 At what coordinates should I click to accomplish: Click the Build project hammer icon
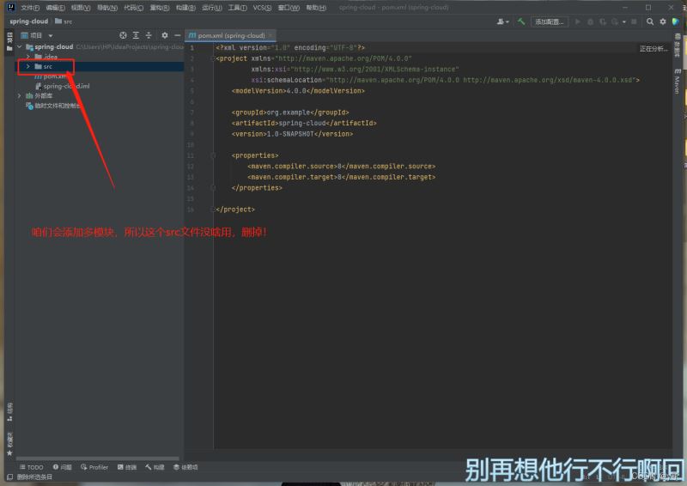[521, 21]
